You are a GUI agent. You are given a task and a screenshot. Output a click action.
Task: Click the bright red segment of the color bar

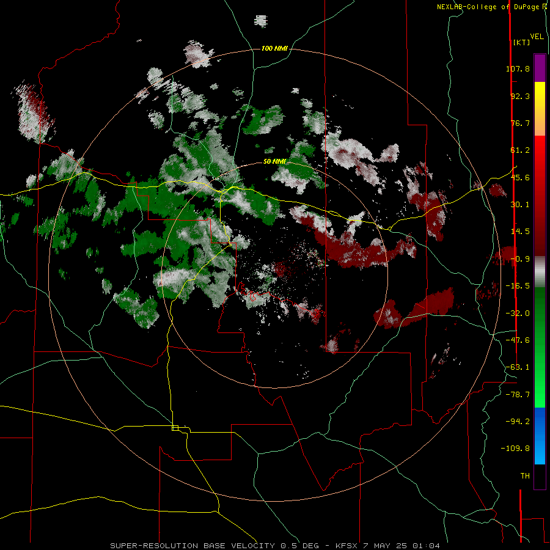click(540, 163)
